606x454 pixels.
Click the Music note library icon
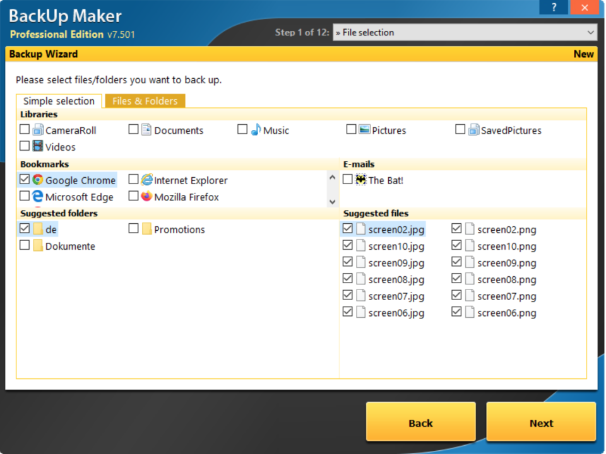[x=256, y=130]
